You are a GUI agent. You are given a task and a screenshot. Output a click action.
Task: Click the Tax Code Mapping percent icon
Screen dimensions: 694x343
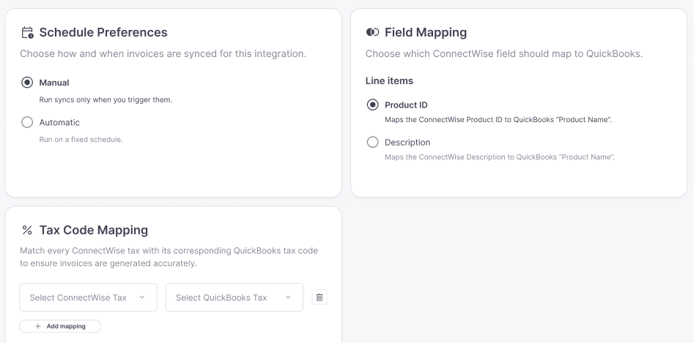[27, 230]
